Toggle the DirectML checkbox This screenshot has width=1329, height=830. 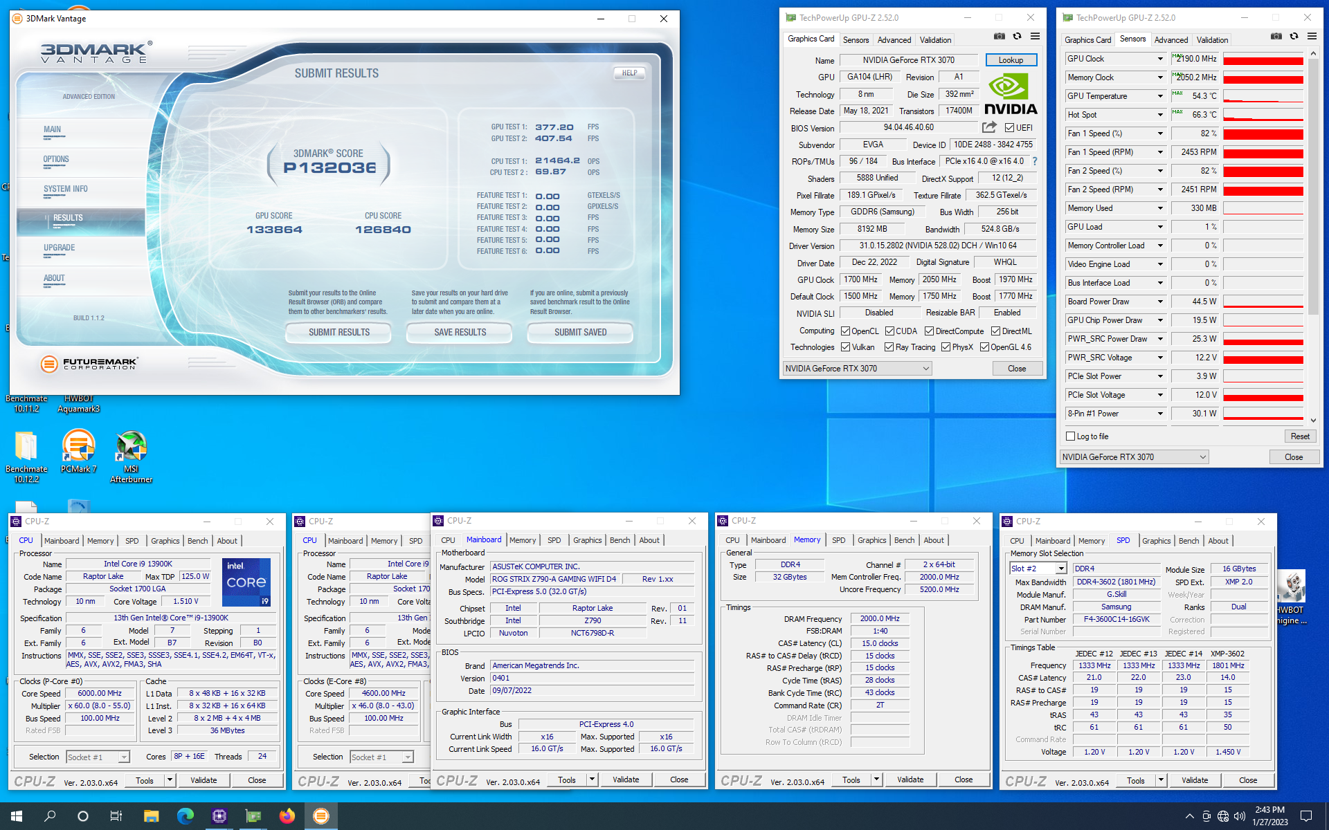coord(995,331)
